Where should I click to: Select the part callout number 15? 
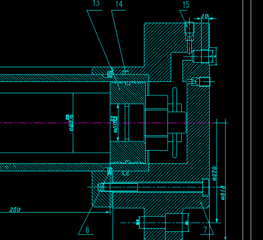pyautogui.click(x=186, y=5)
